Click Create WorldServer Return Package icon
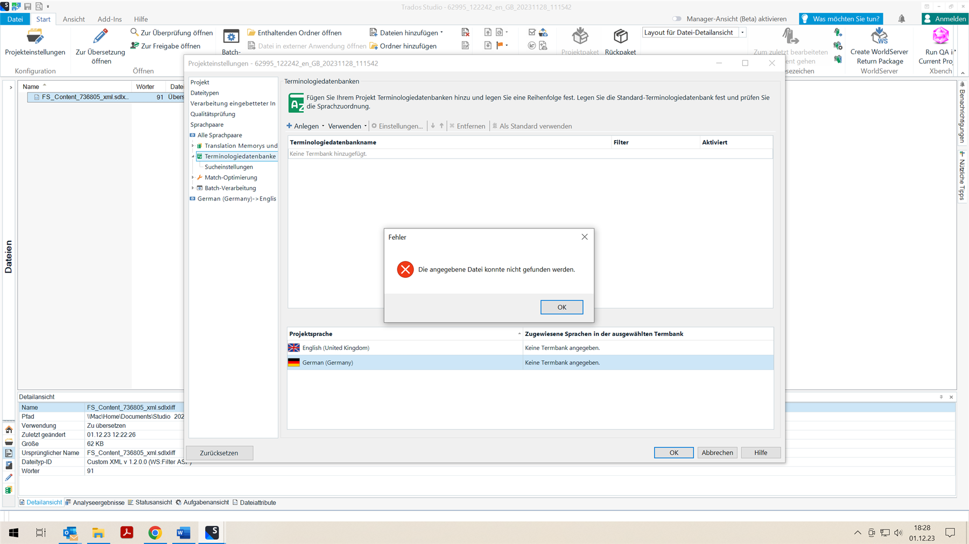 [x=879, y=37]
